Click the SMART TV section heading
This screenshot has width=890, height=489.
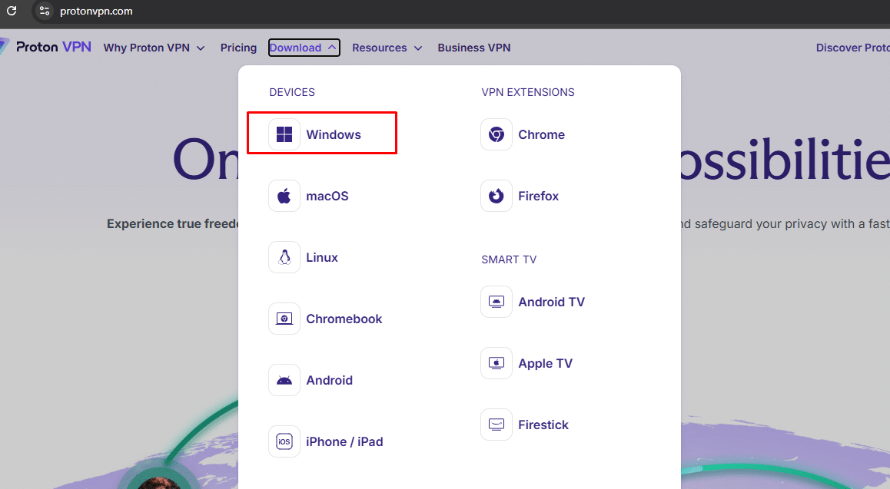[x=509, y=259]
